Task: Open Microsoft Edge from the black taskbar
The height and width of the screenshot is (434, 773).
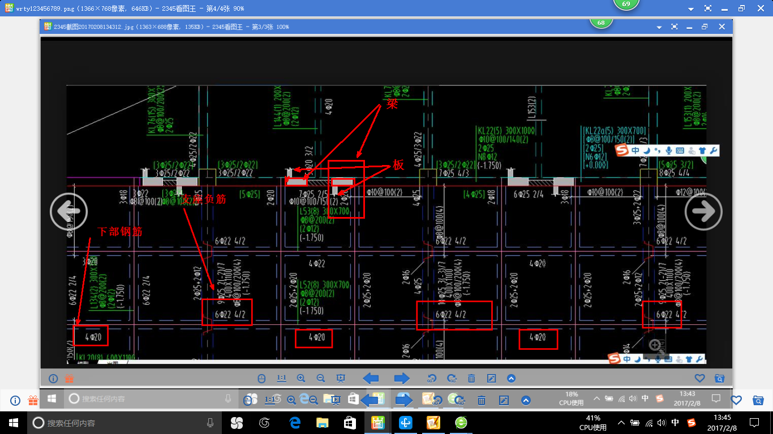Action: 295,423
